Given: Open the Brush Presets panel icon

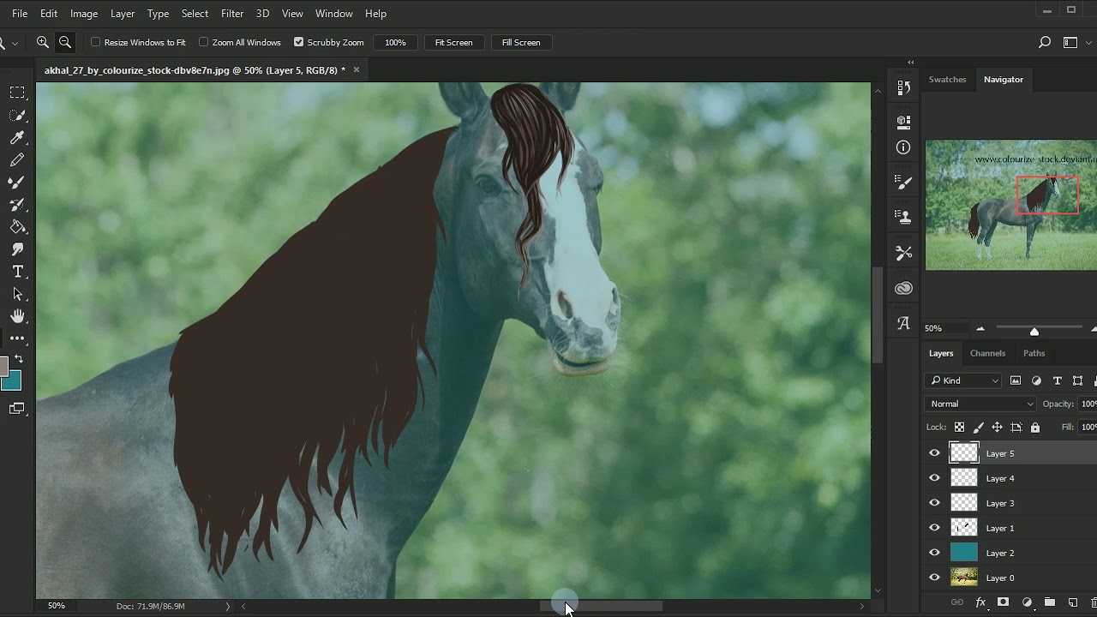Looking at the screenshot, I should [903, 181].
